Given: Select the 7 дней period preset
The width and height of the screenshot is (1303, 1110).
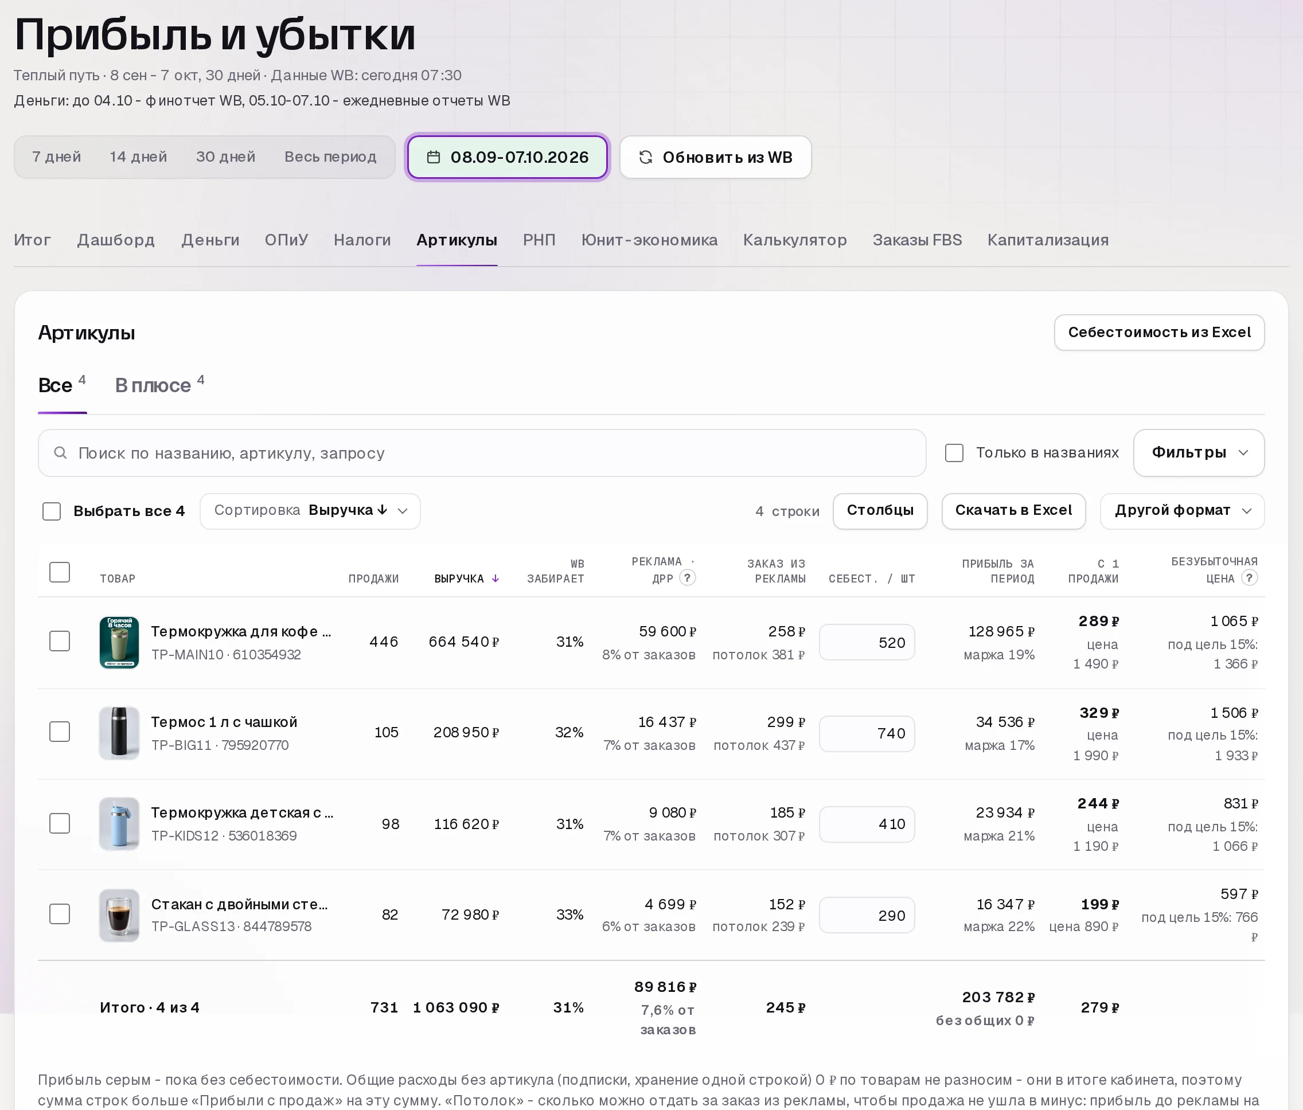Looking at the screenshot, I should (57, 157).
